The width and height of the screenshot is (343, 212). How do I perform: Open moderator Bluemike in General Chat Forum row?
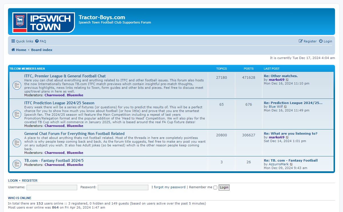[75, 153]
